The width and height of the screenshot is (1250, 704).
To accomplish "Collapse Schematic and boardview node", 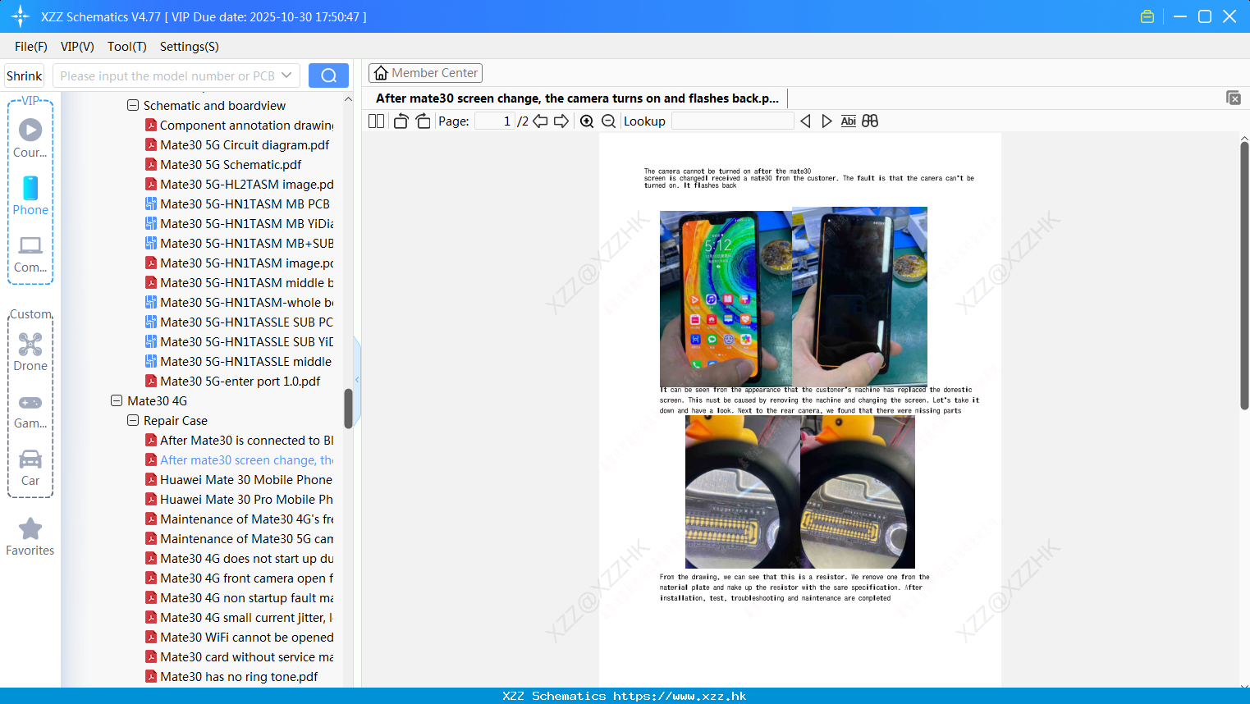I will [x=133, y=105].
